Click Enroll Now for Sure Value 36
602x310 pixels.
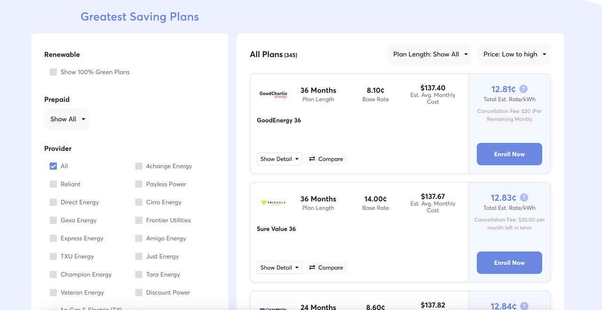509,263
